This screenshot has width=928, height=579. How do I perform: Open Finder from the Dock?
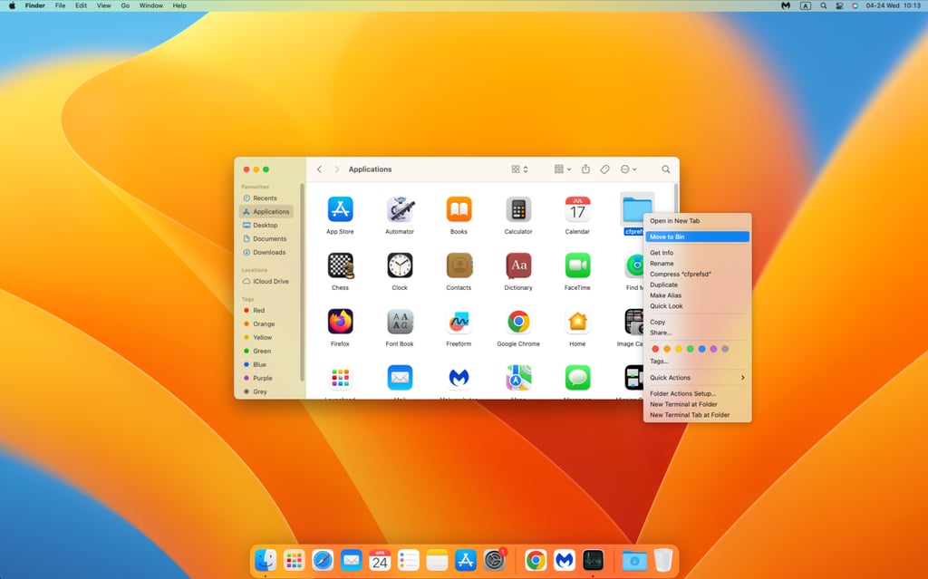266,559
